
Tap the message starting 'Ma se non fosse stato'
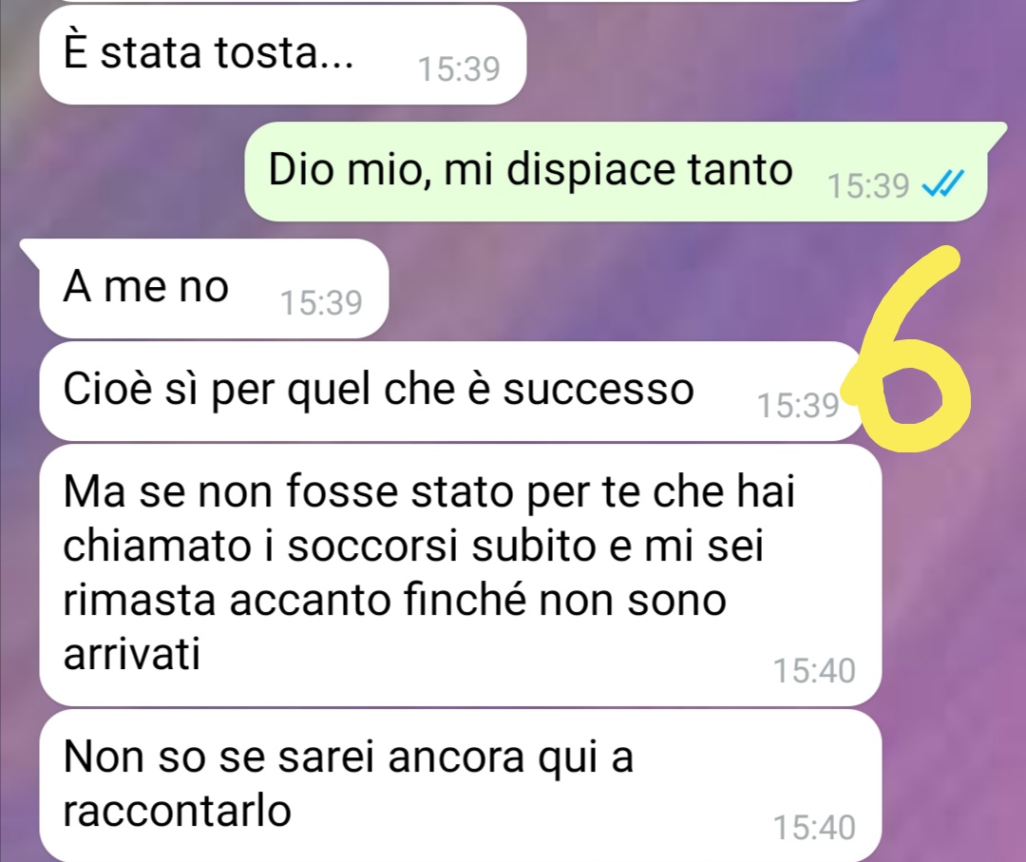pos(461,575)
